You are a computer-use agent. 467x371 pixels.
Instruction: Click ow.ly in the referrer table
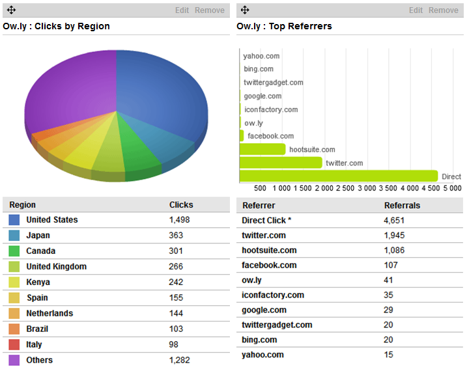click(251, 281)
